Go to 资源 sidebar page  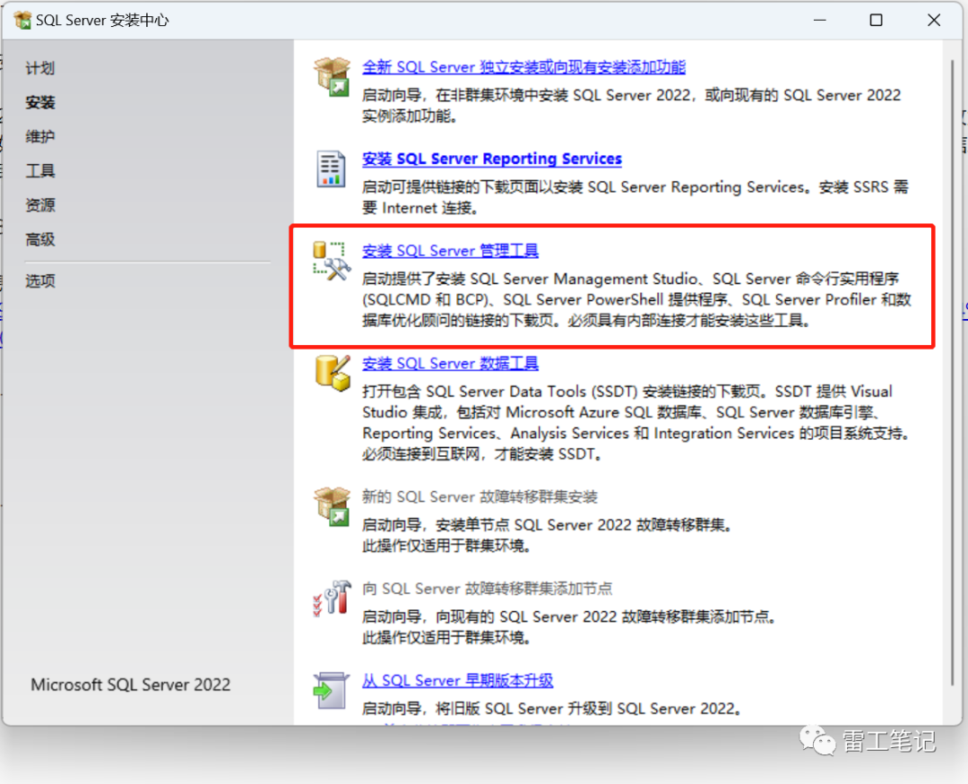point(40,205)
